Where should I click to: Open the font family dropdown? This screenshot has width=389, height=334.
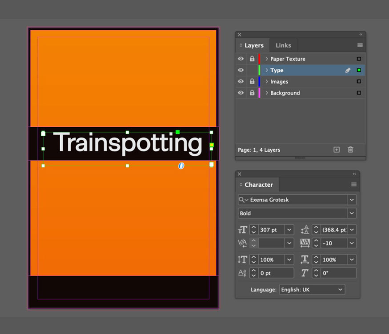click(x=352, y=200)
